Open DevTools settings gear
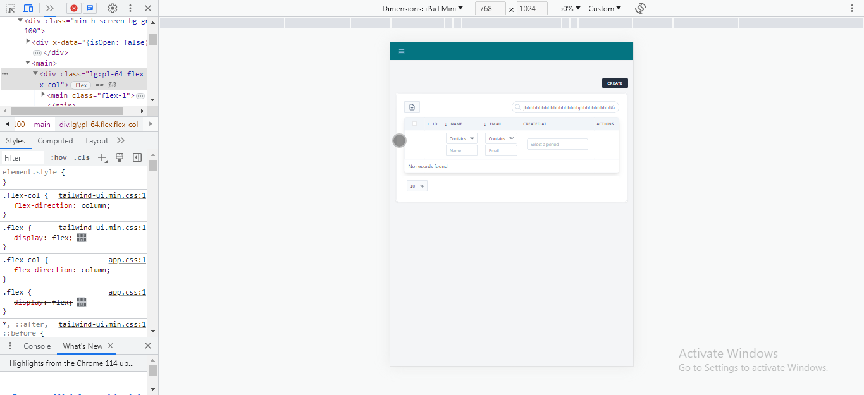This screenshot has width=864, height=395. pos(112,8)
